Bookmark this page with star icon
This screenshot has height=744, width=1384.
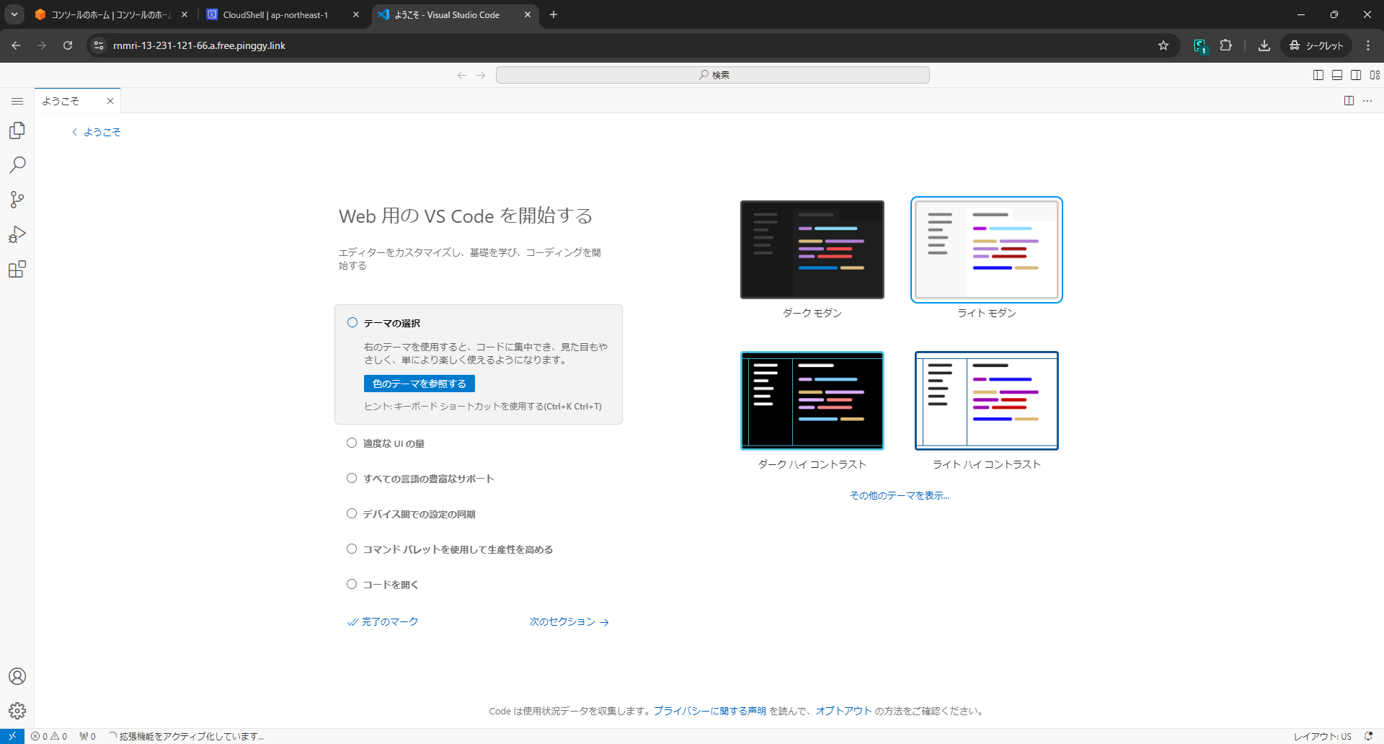[1163, 45]
